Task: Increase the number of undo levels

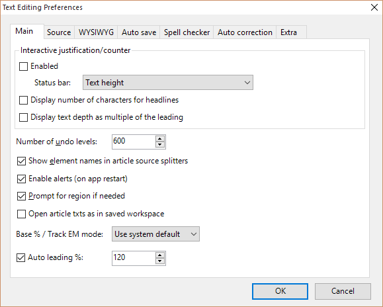Action: tap(159, 139)
